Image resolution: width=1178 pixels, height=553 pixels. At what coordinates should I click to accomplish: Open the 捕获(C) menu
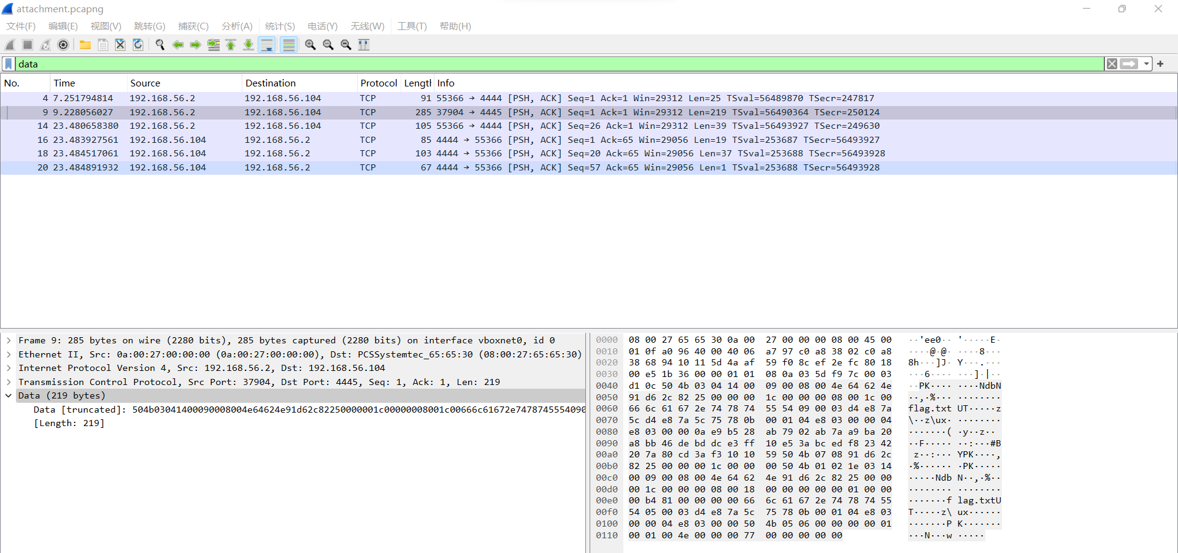(193, 26)
